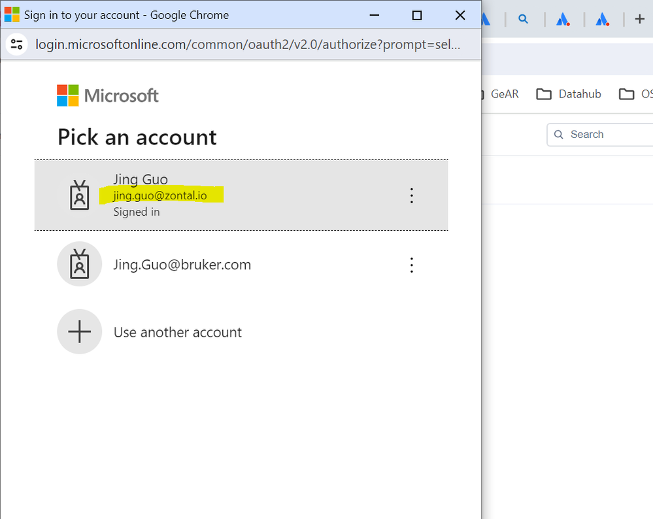Click the Microsoft logo
Viewport: 653px width, 519px height.
pyautogui.click(x=107, y=96)
